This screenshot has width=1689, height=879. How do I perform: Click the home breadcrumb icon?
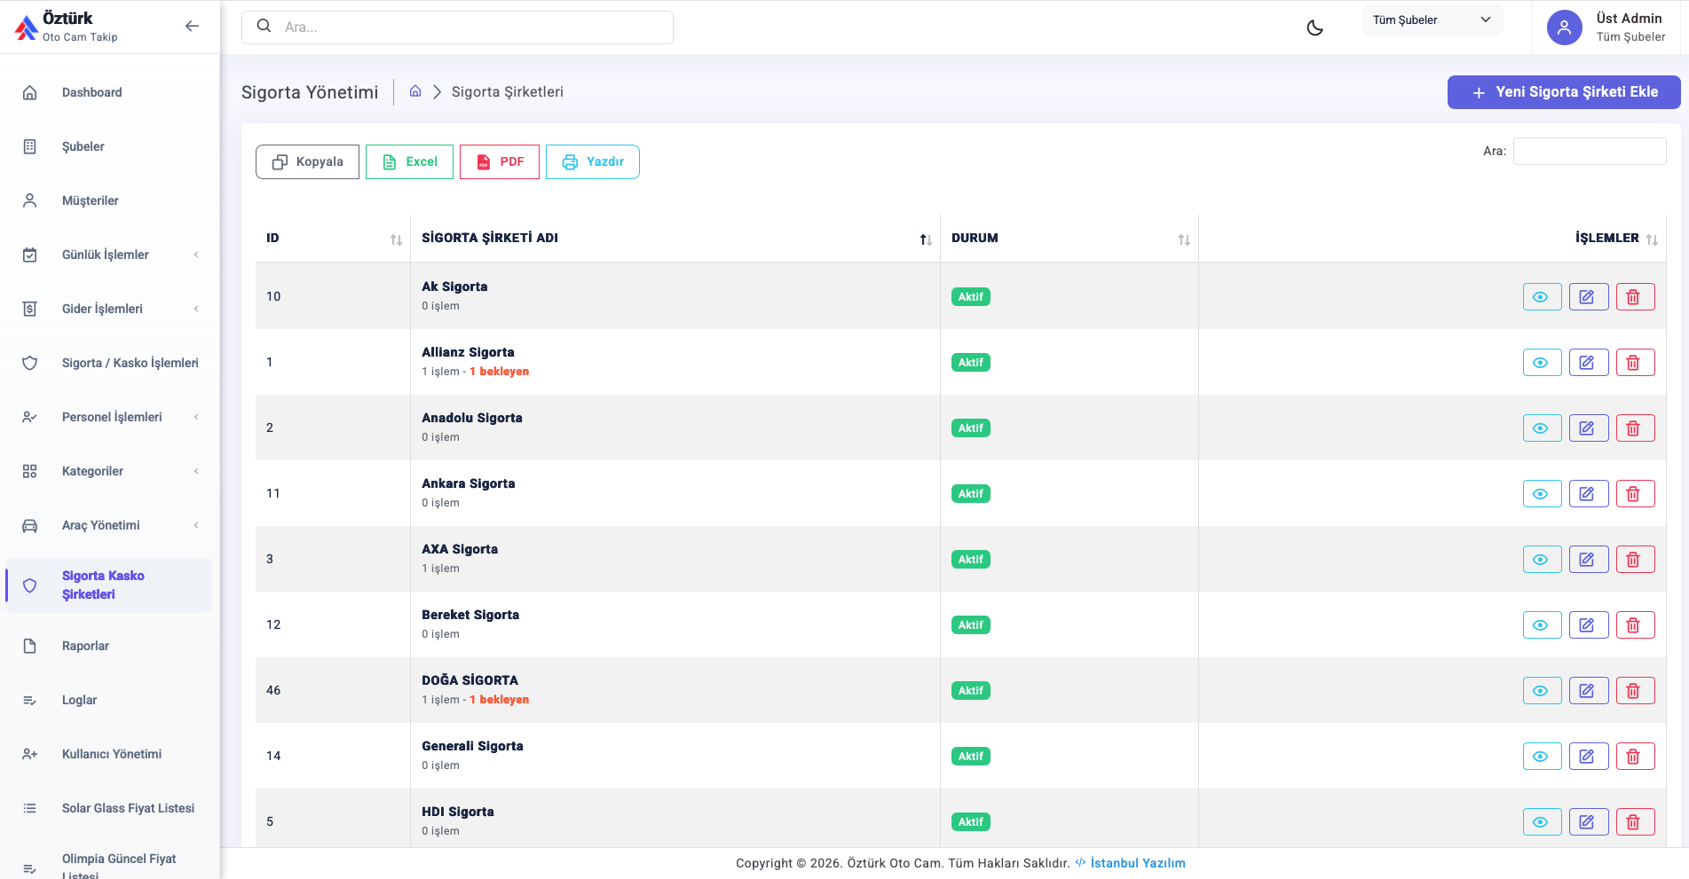415,91
